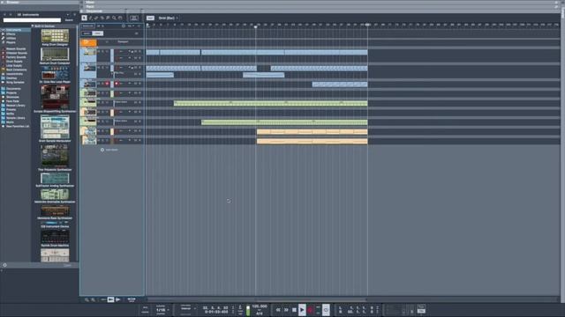Disable record enable on third track
The height and width of the screenshot is (317, 565).
(107, 84)
